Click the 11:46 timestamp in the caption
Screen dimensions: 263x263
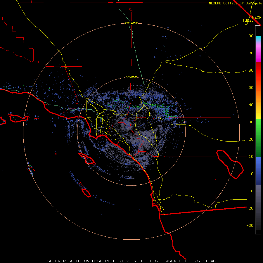click(x=209, y=261)
